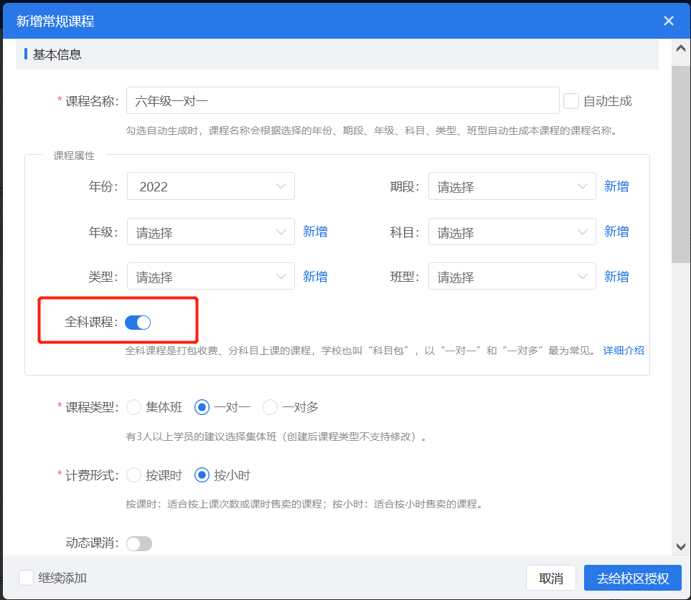Click the 去给校区授权 button
Image resolution: width=691 pixels, height=600 pixels.
click(632, 578)
